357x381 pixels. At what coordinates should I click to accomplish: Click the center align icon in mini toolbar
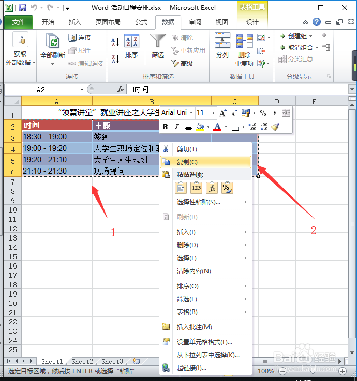pos(188,126)
